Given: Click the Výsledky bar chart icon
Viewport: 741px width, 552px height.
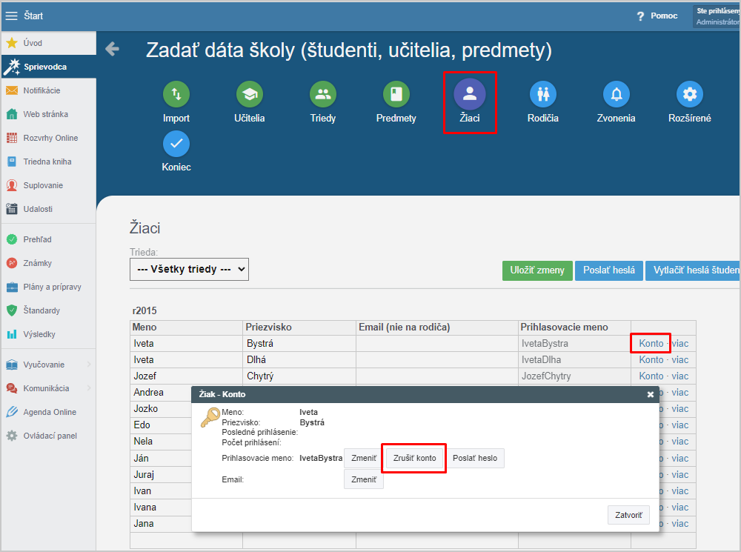Looking at the screenshot, I should coord(12,334).
